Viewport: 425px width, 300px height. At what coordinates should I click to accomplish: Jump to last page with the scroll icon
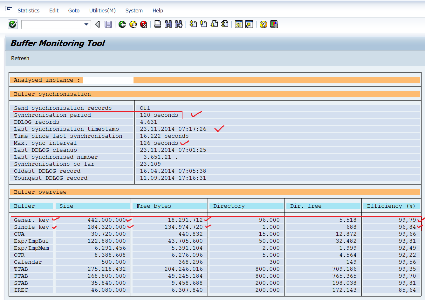point(224,24)
